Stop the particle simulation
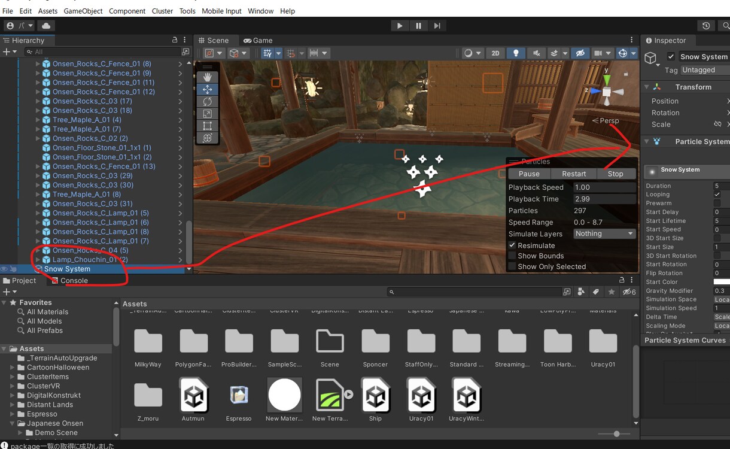This screenshot has height=449, width=730. 615,174
